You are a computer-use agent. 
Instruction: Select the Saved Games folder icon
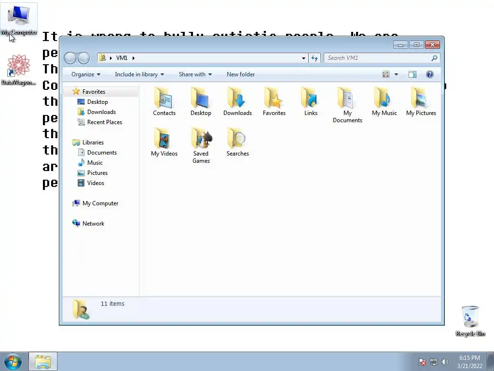tap(201, 145)
